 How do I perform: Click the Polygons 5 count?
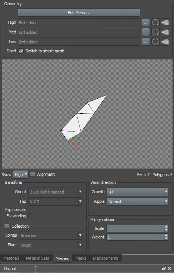163,175
